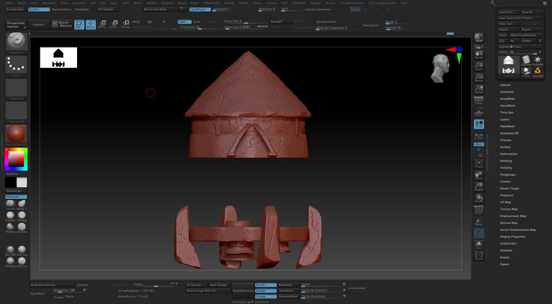Click the color picker square
The image size is (552, 304).
tap(16, 159)
